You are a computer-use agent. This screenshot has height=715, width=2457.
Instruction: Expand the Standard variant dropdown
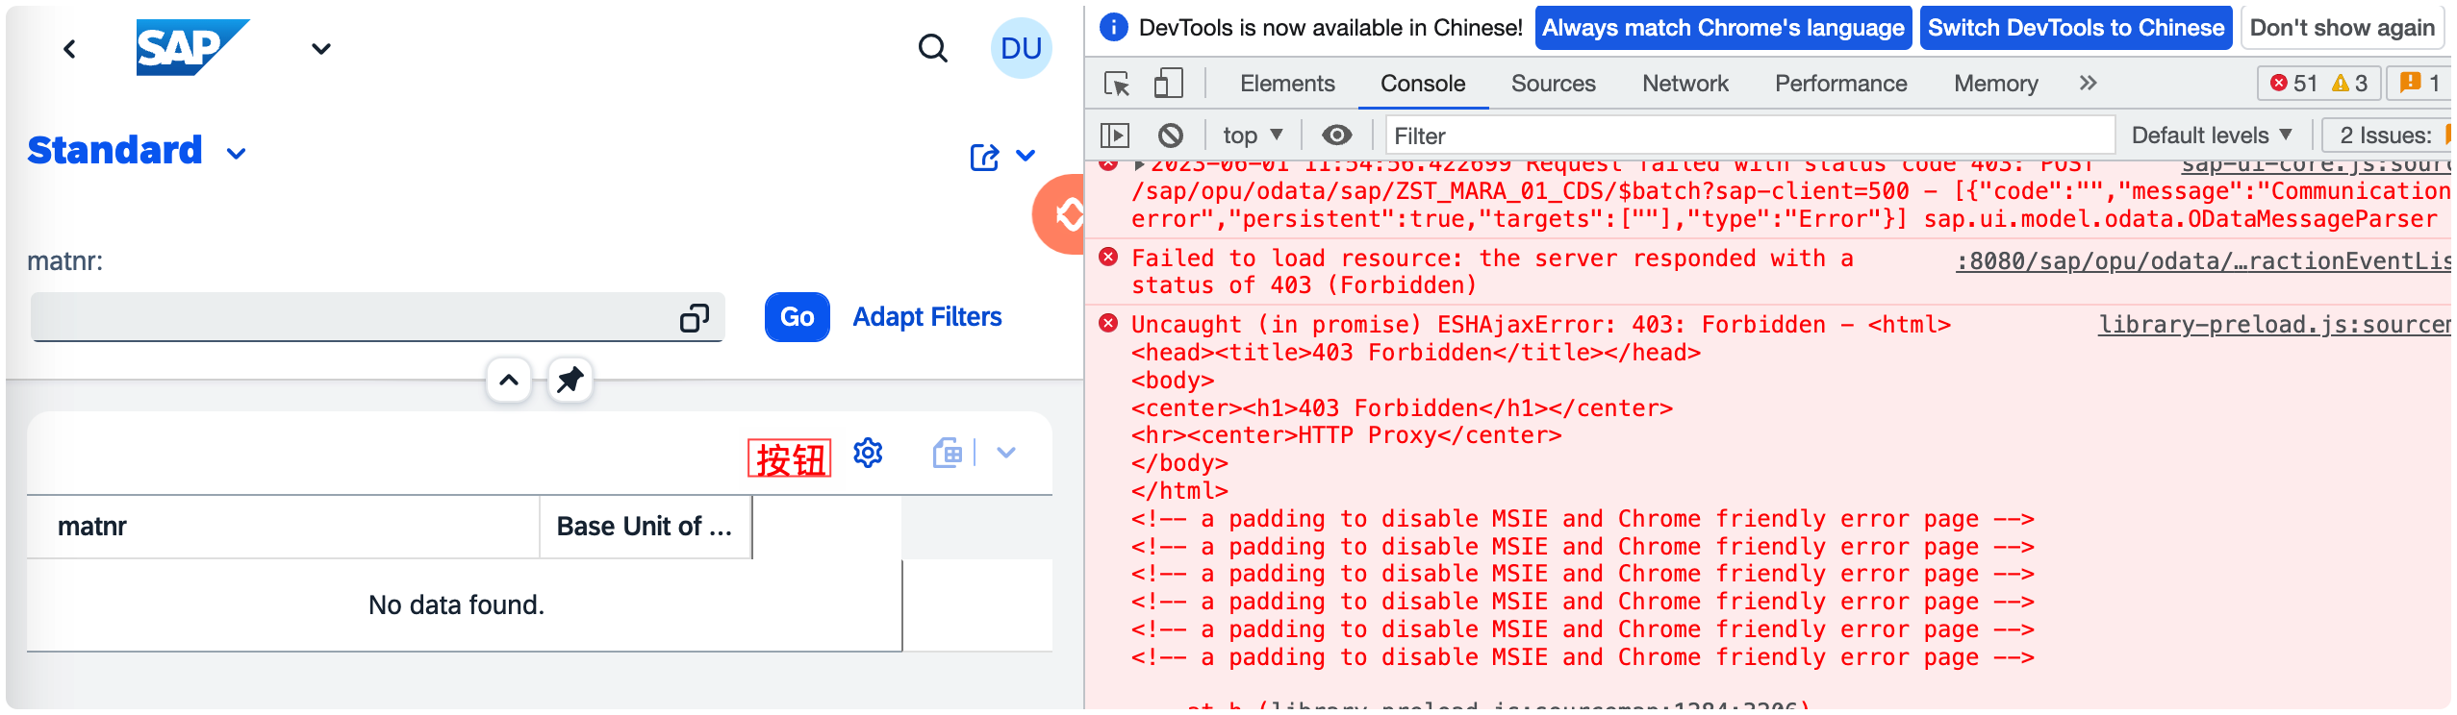click(x=237, y=154)
